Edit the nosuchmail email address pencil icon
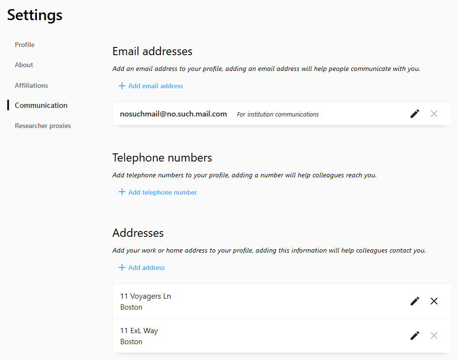Viewport: 458px width, 360px height. pyautogui.click(x=415, y=114)
